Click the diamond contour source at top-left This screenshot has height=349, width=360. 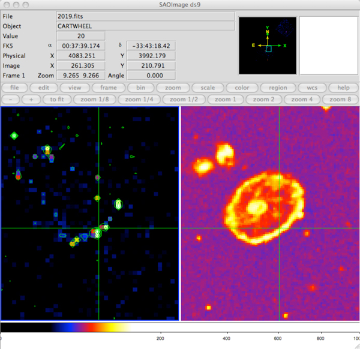point(14,136)
